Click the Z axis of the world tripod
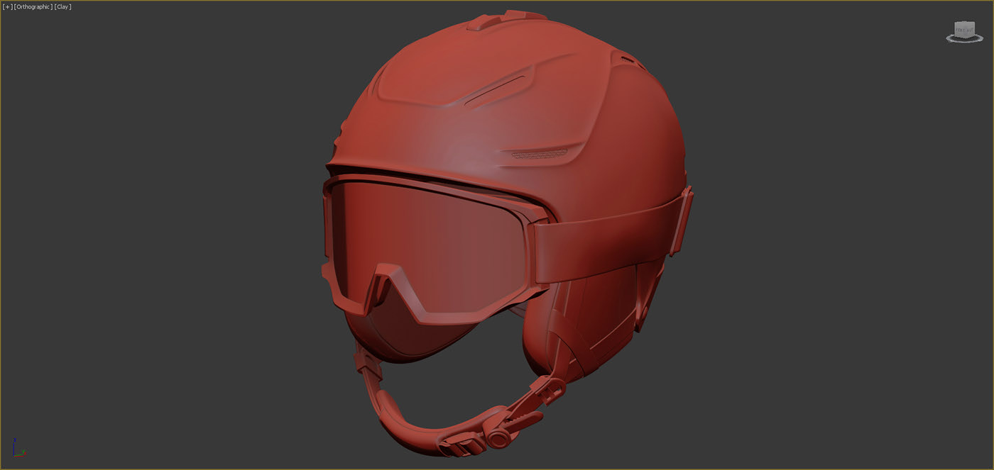Image resolution: width=994 pixels, height=470 pixels. tap(13, 445)
